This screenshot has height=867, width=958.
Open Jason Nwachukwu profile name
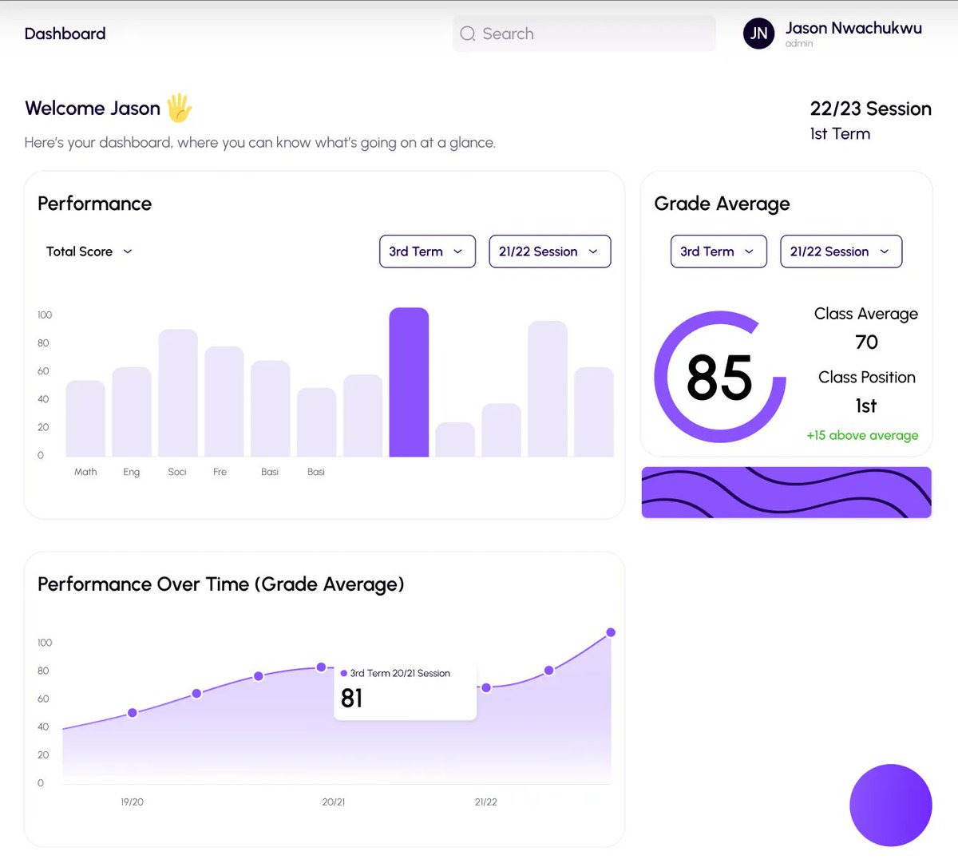(853, 28)
